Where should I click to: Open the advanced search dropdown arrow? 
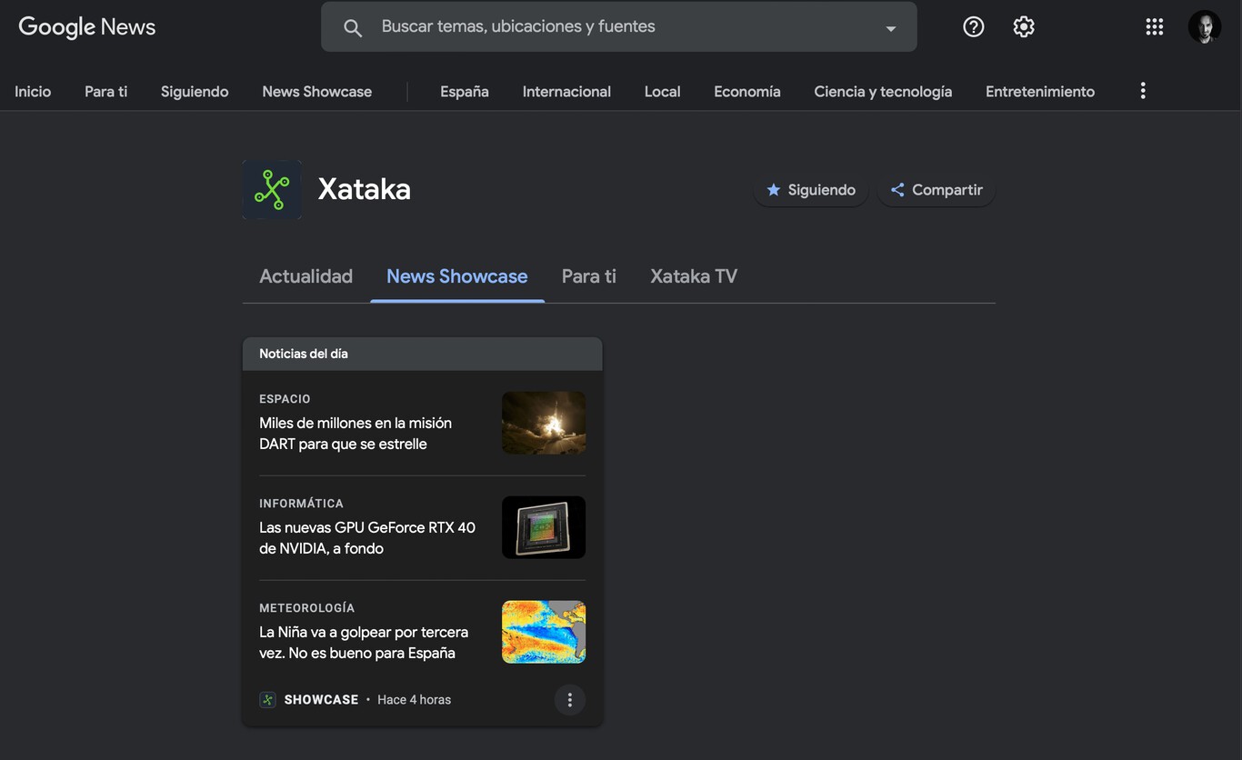coord(890,26)
